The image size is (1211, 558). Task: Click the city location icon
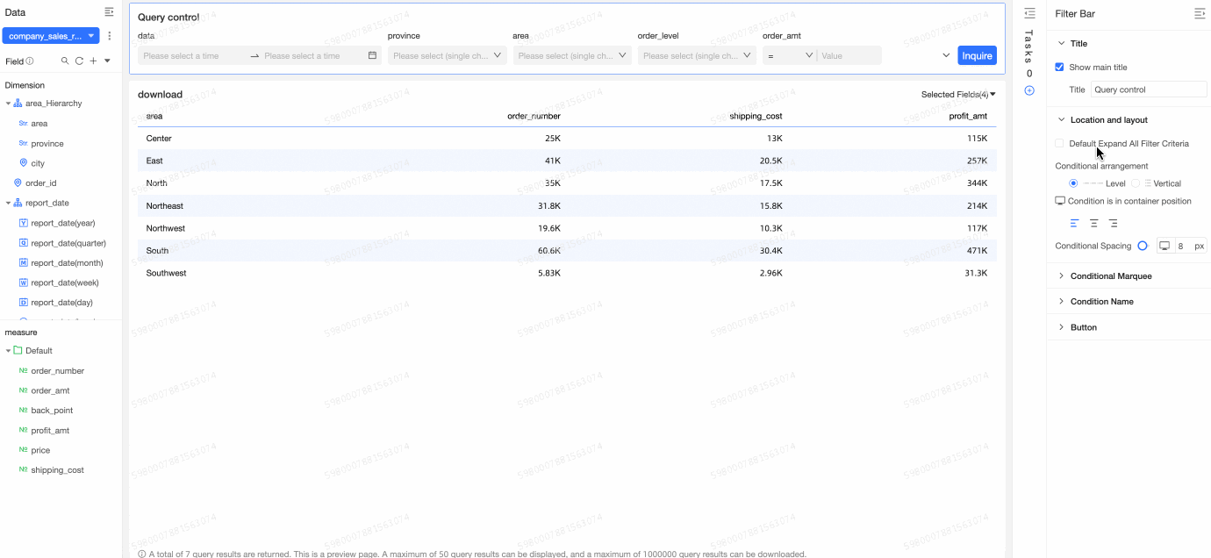[x=24, y=163]
